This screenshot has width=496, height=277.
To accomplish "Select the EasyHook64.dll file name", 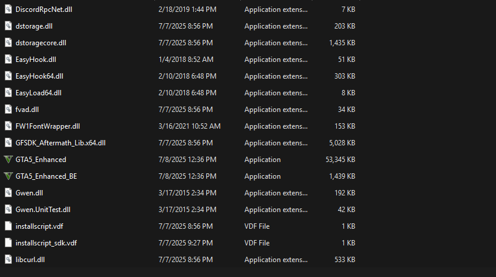I will 39,76.
